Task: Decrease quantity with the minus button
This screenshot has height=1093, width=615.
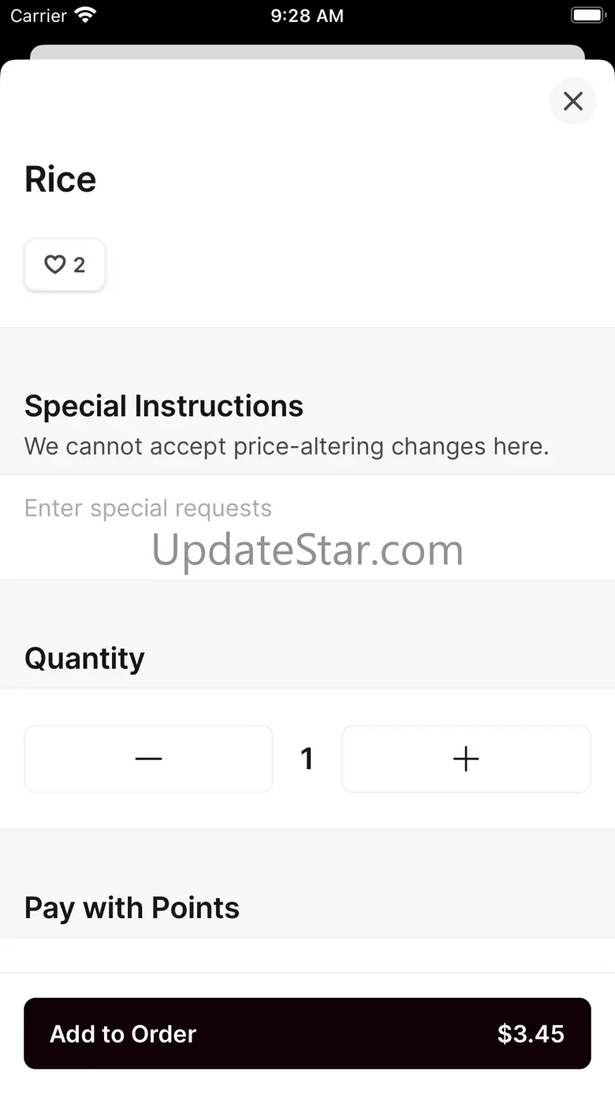Action: [148, 759]
